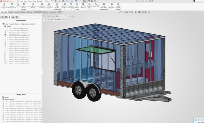Open the Edit menu
Viewport: 204px width, 123px height.
pos(22,1)
